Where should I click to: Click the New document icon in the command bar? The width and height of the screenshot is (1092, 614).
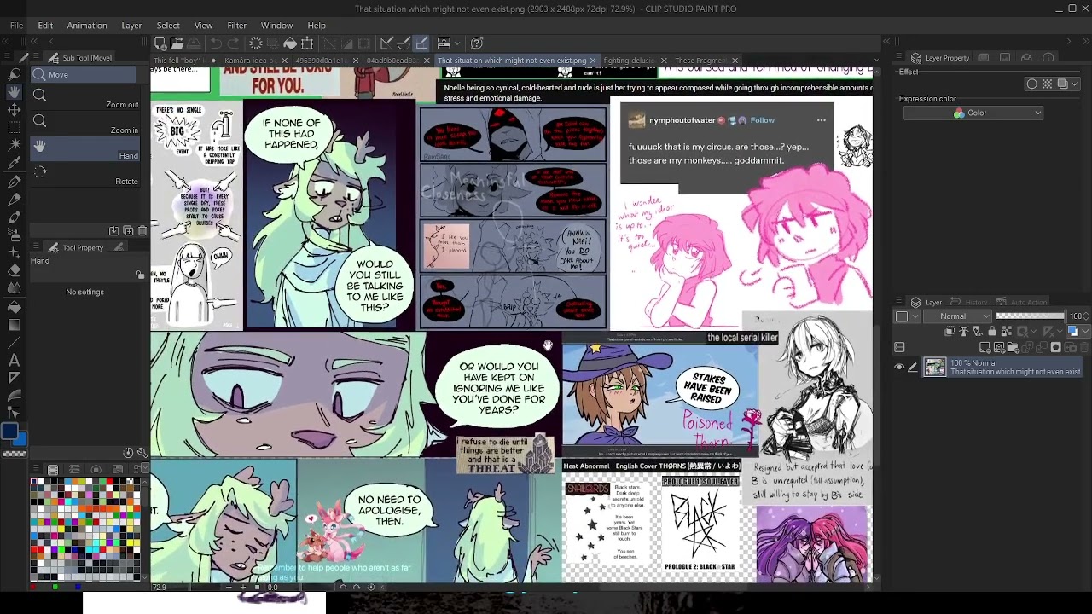pos(160,43)
